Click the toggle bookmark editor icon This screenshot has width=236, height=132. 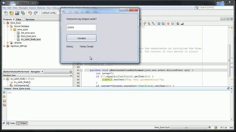[x=153, y=23]
